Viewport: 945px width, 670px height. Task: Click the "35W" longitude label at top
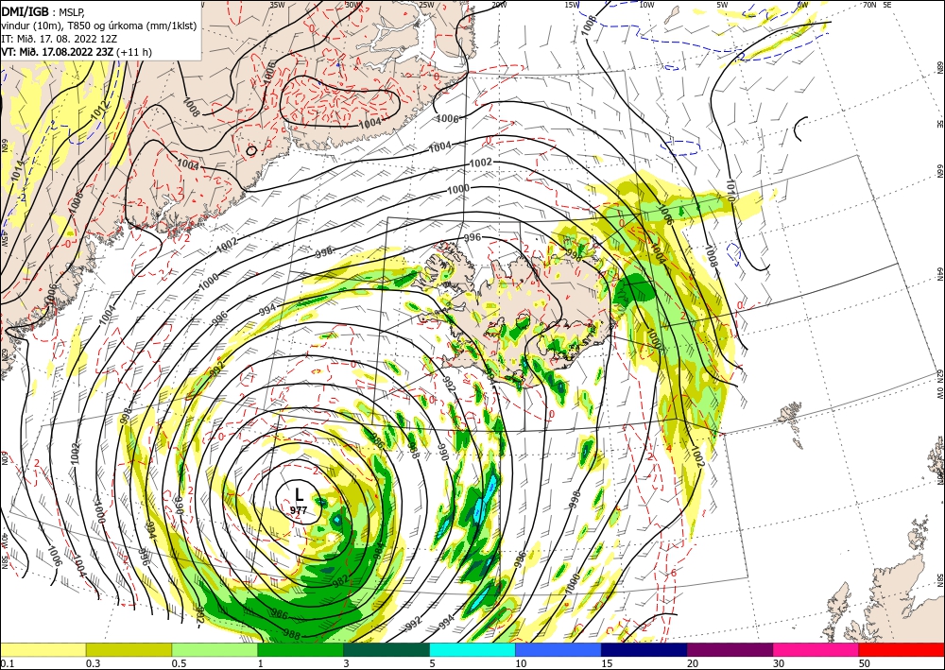coord(278,5)
